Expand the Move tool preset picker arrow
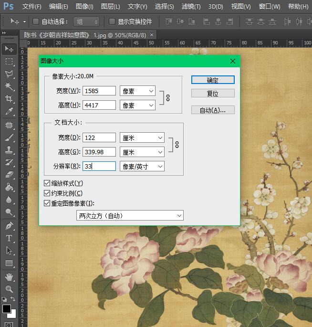Viewport: 312px width, 327px height. coord(24,21)
